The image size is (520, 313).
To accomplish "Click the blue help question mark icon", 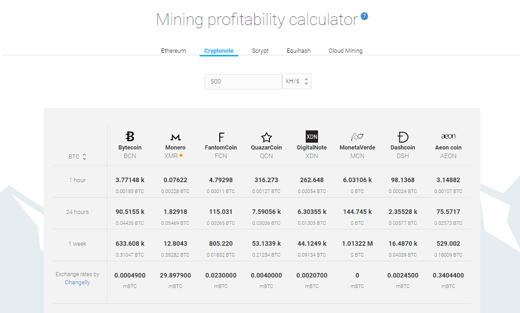I will pyautogui.click(x=364, y=16).
